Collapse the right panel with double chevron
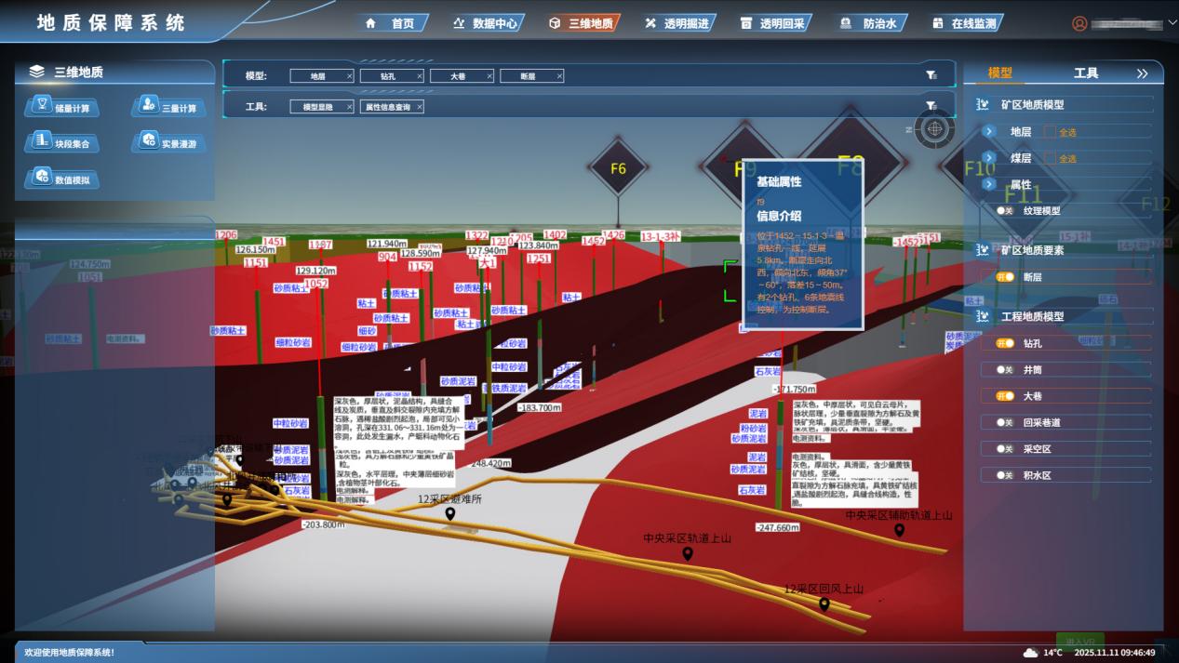The image size is (1179, 663). [x=1143, y=73]
